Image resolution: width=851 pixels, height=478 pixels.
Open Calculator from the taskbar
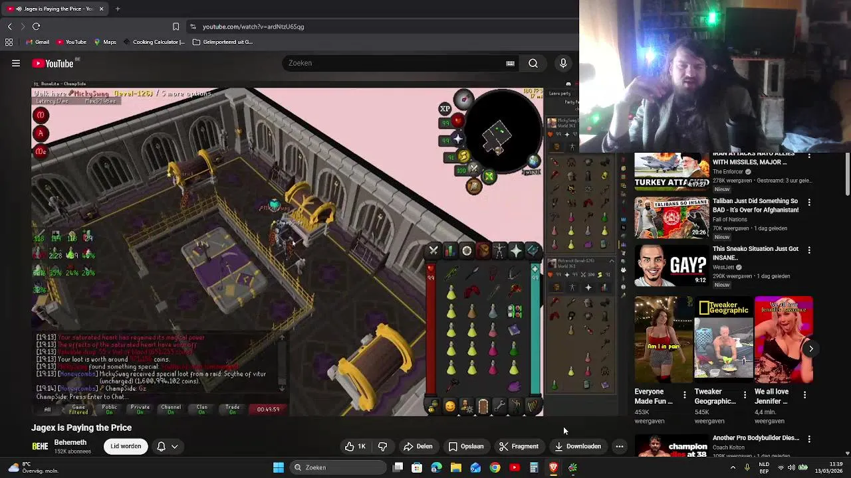[534, 467]
